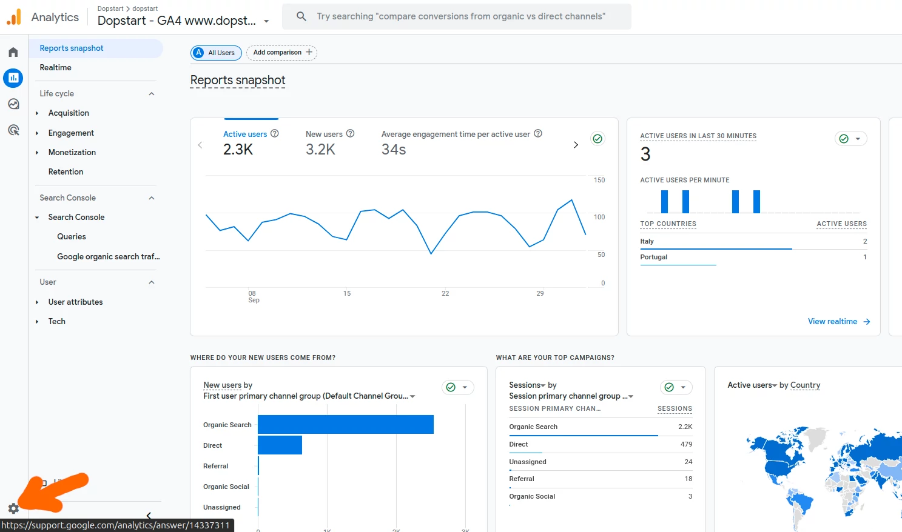Click the Google Analytics logo
902x532 pixels.
14,17
